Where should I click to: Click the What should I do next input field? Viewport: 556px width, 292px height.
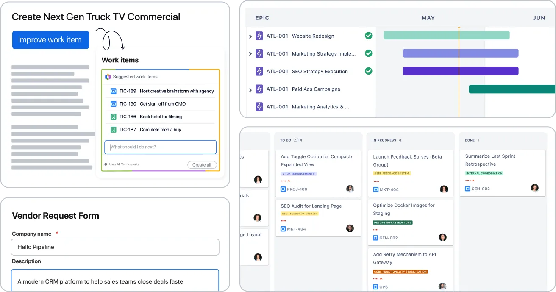[160, 147]
